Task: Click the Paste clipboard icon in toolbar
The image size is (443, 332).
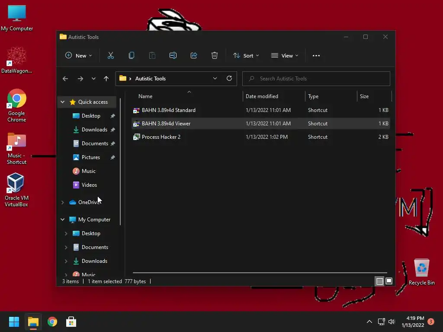Action: (x=152, y=56)
